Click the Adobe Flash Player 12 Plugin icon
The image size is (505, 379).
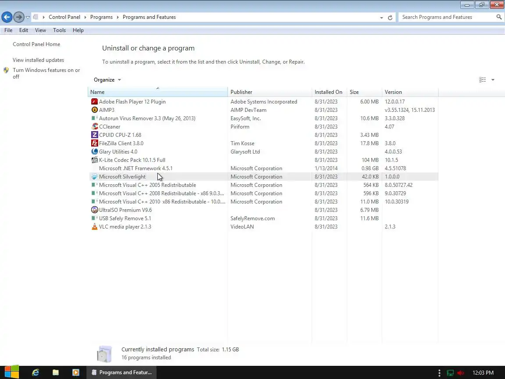94,101
